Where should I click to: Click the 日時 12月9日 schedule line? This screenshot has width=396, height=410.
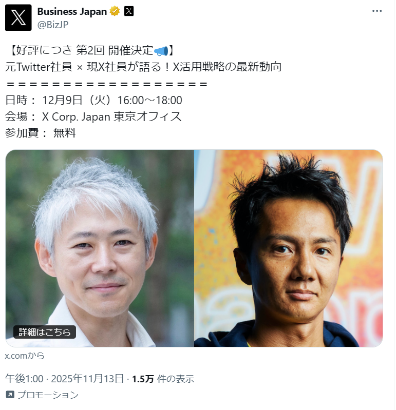click(x=93, y=100)
